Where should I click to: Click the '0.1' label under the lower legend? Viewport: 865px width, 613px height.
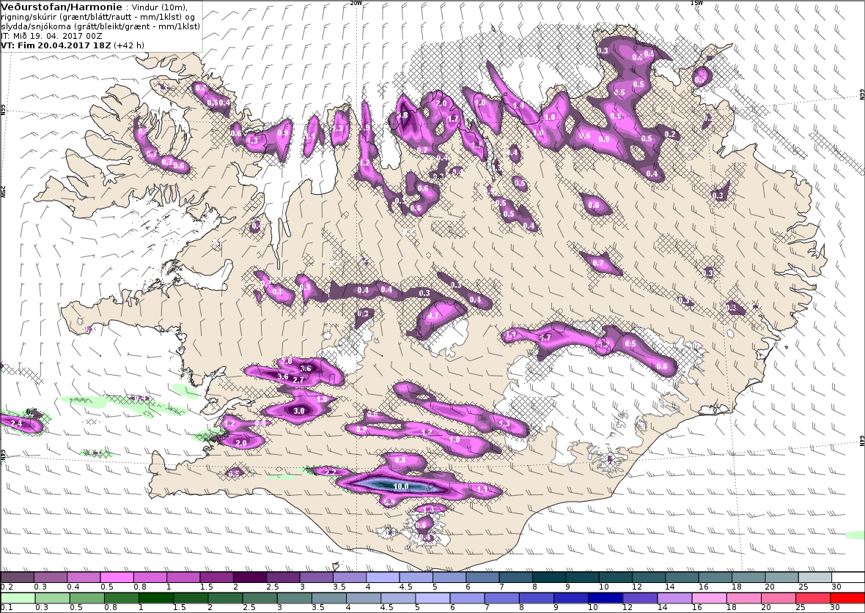6,607
